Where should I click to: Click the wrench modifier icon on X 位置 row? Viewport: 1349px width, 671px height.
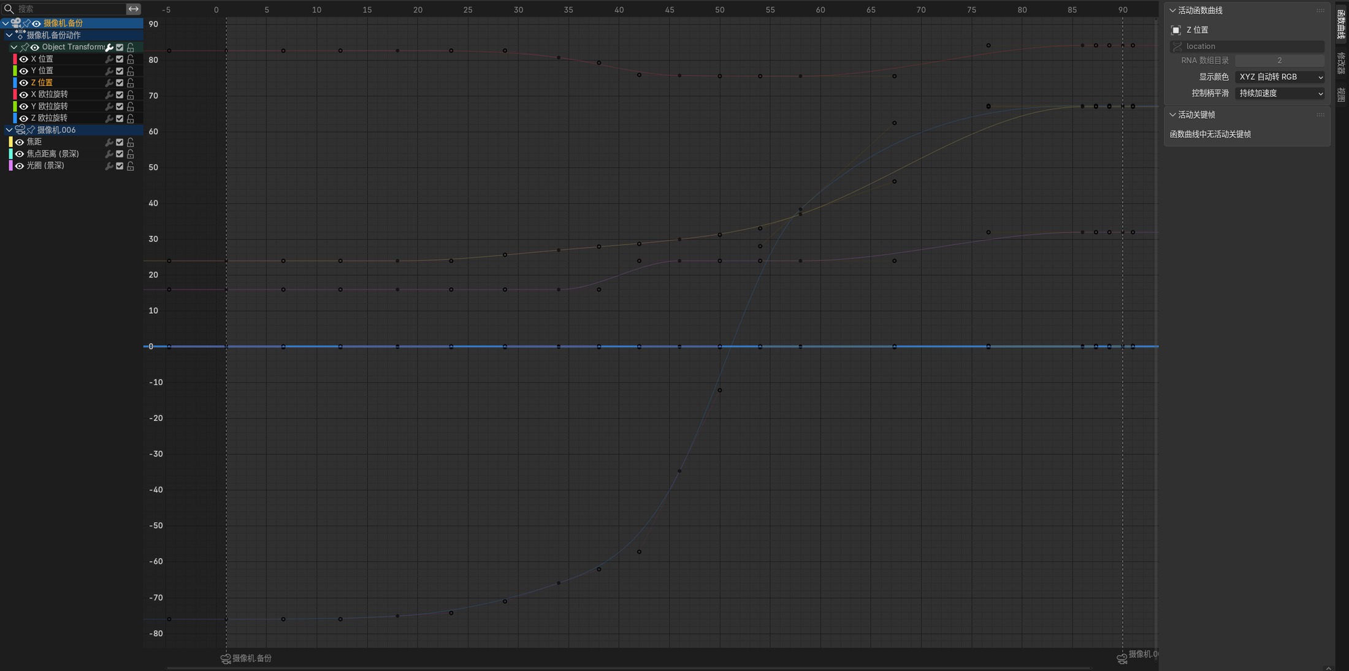click(x=109, y=59)
